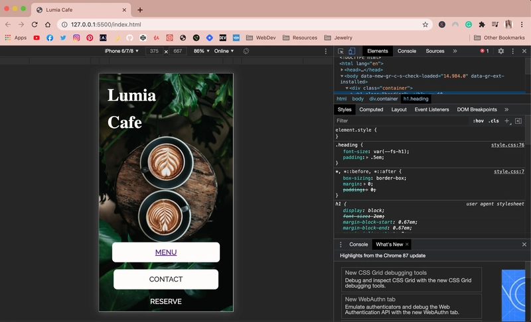Screen dimensions: 531x322
Task: Open the Online throttling dropdown
Action: click(x=224, y=51)
